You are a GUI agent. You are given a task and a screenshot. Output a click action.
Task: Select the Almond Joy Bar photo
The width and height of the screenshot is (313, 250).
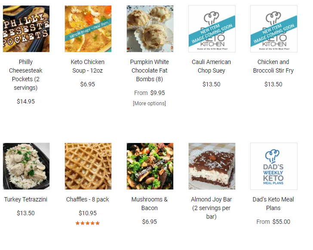click(x=212, y=166)
